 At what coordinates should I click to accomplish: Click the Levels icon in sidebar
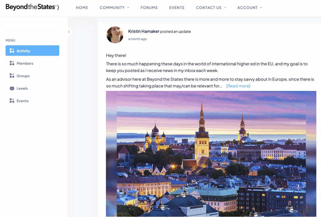coord(12,88)
